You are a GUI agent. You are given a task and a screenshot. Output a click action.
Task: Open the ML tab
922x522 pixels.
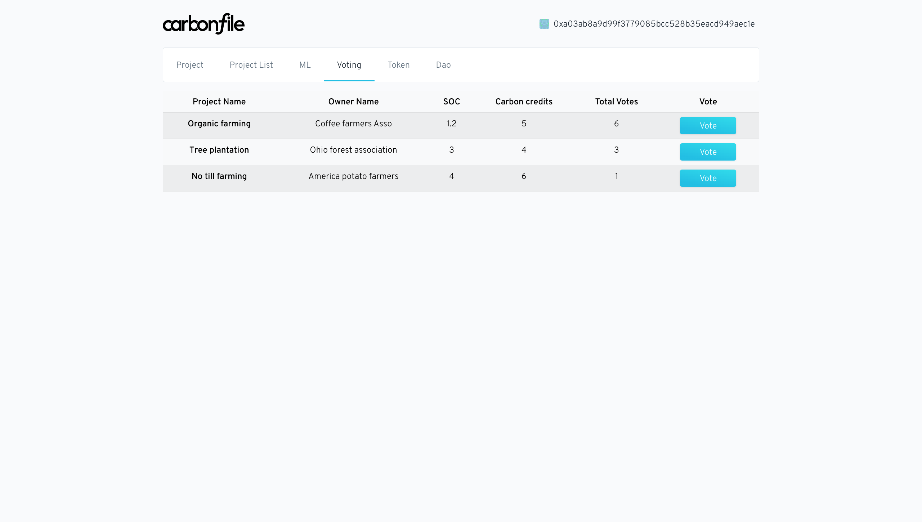pos(305,65)
